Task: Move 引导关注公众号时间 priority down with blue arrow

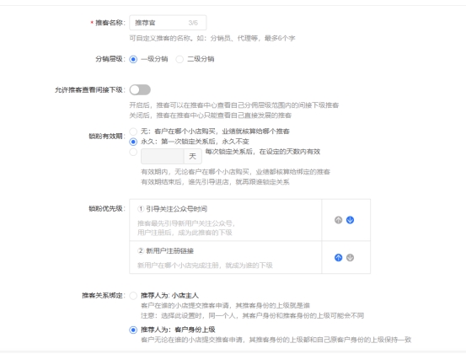Action: pyautogui.click(x=350, y=220)
